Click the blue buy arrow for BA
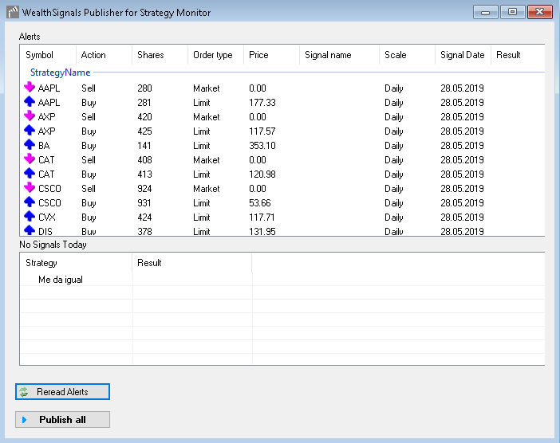560x443 pixels. coord(30,146)
